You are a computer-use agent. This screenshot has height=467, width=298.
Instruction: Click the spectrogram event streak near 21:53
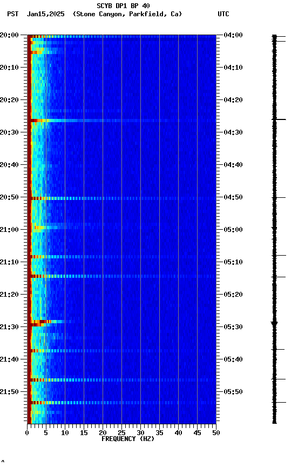[x=121, y=403]
